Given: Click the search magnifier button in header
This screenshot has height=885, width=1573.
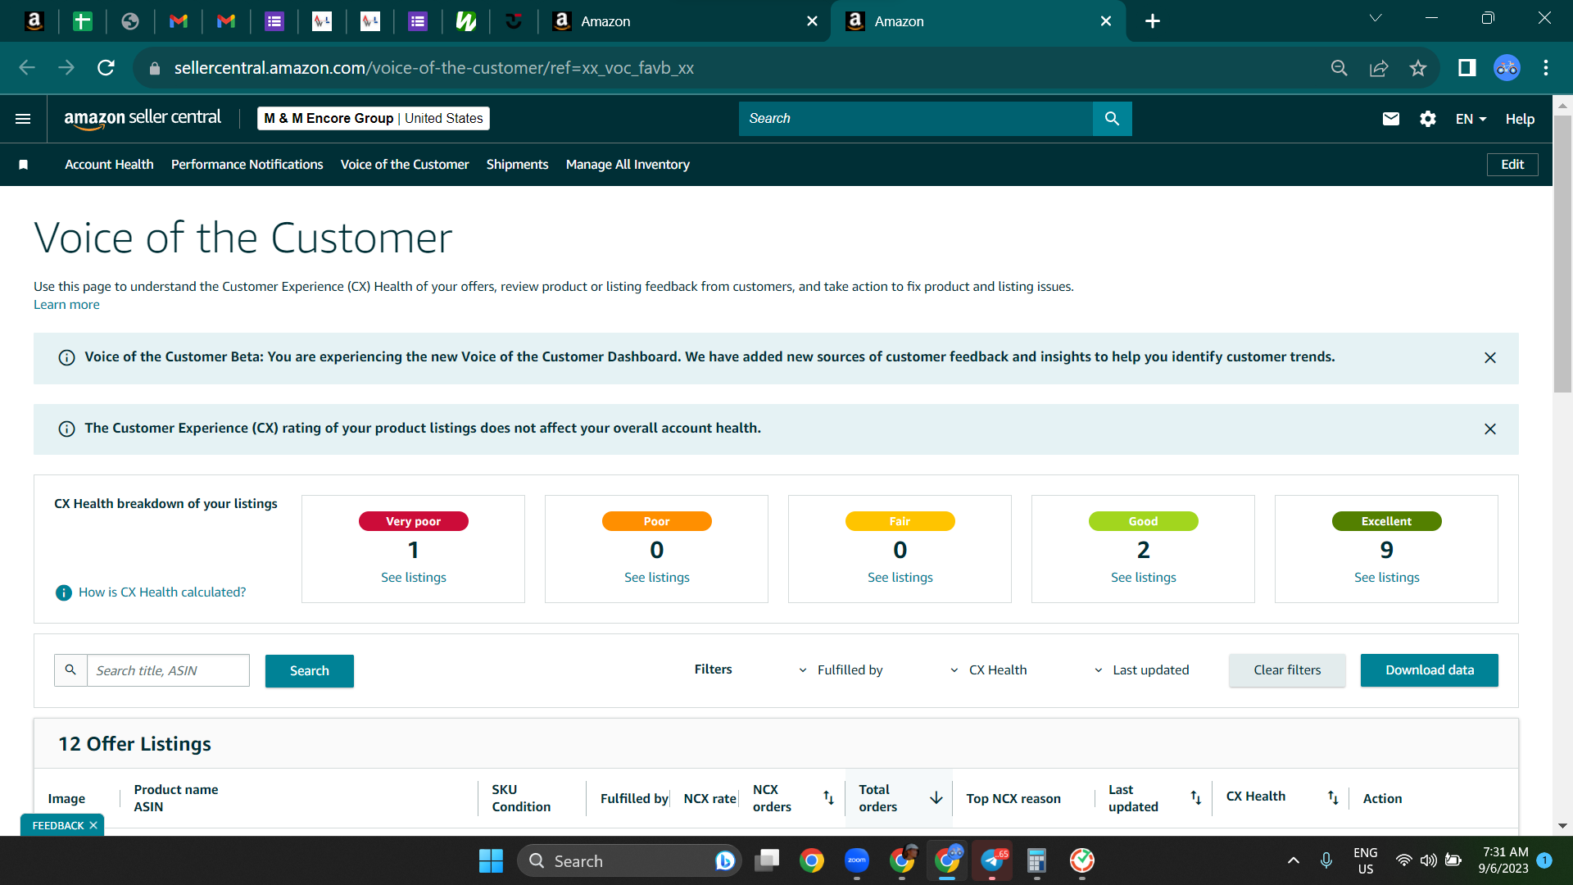Looking at the screenshot, I should coord(1112,119).
